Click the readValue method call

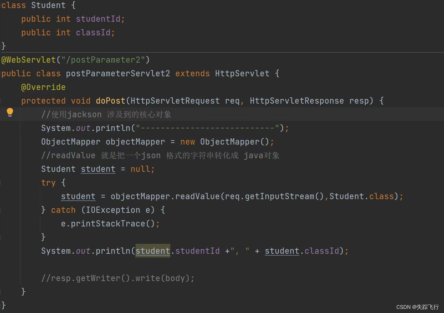[x=197, y=196]
